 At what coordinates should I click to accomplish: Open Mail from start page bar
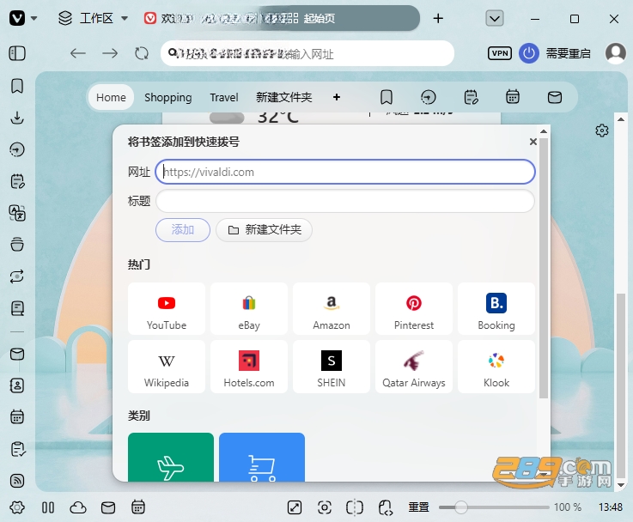(x=555, y=97)
